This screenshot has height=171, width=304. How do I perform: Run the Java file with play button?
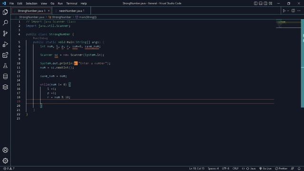(x=284, y=11)
